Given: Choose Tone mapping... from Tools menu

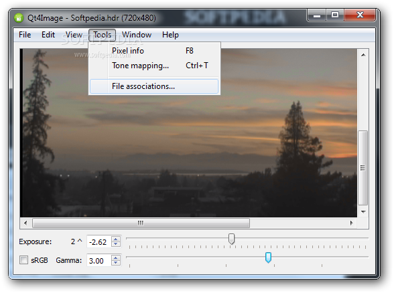Looking at the screenshot, I should [154, 66].
